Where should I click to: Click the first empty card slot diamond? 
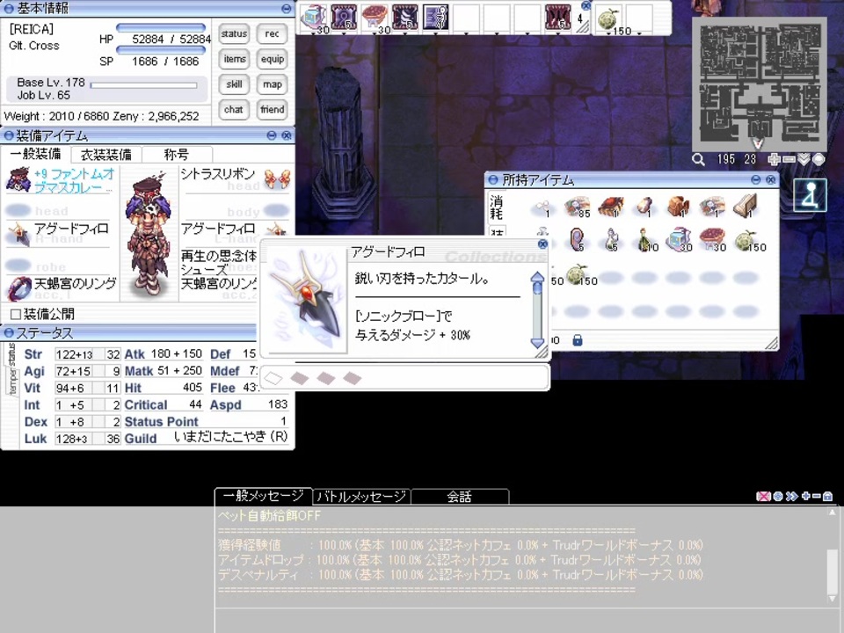[274, 378]
